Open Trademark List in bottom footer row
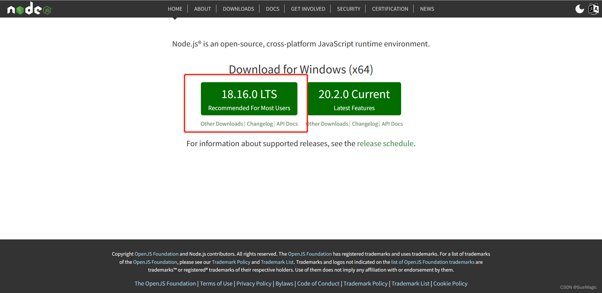This screenshot has height=293, width=602. pyautogui.click(x=411, y=284)
